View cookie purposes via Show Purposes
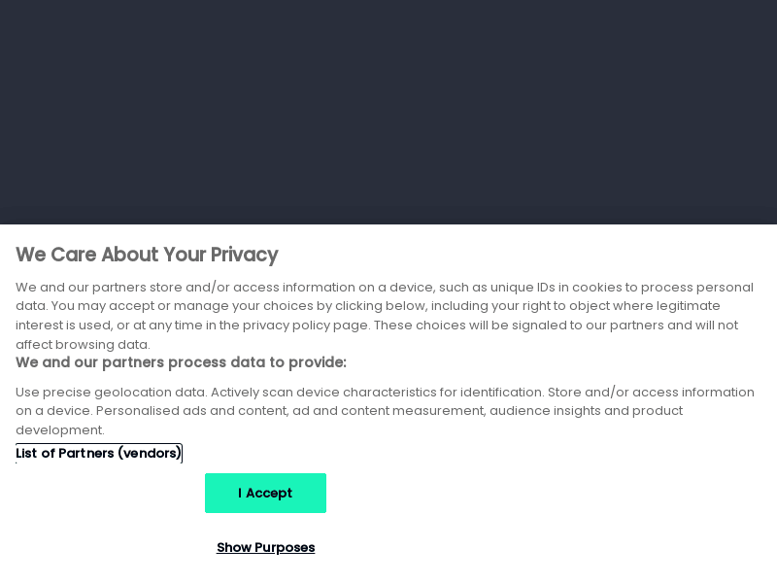Screen dimensions: 777x583 (x=265, y=547)
